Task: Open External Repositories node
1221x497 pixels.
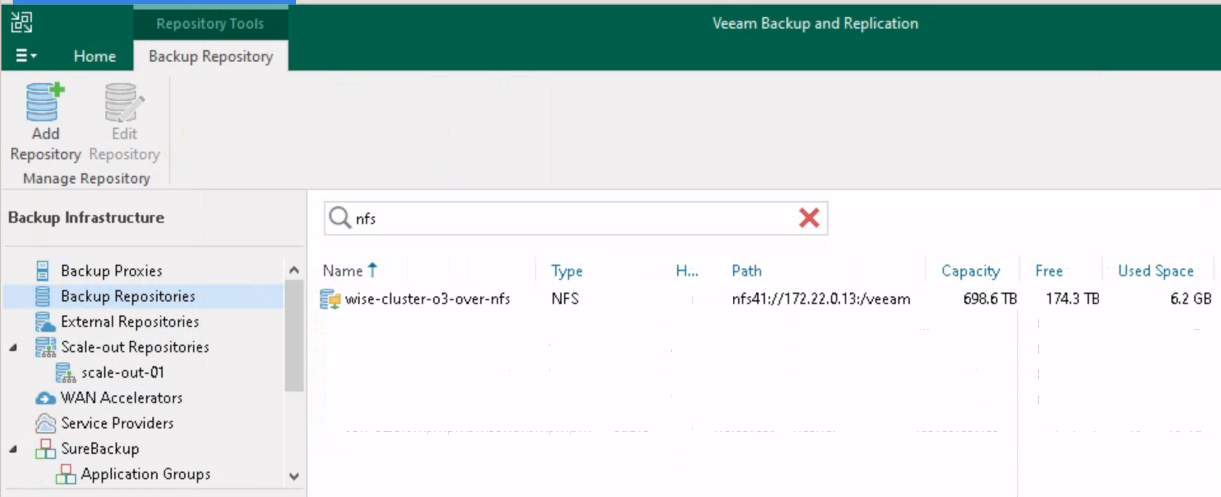Action: coord(130,321)
